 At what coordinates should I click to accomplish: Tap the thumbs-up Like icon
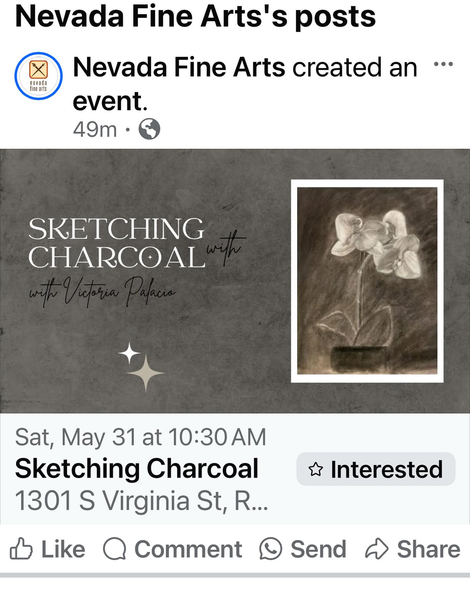22,549
